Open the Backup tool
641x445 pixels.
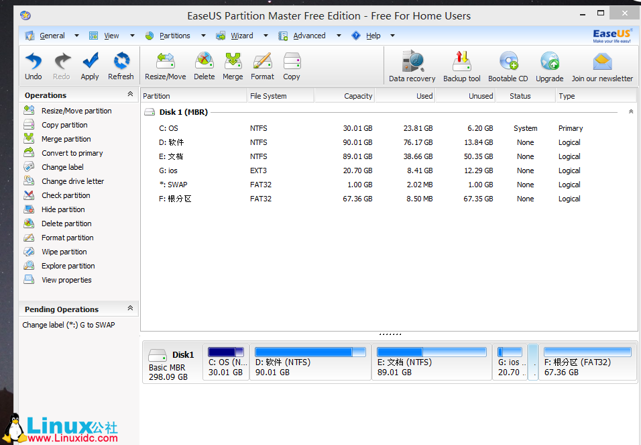(461, 65)
